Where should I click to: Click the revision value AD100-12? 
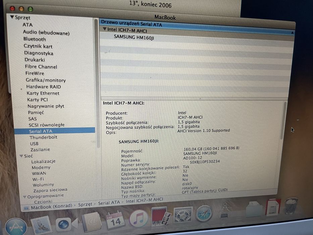click(193, 158)
